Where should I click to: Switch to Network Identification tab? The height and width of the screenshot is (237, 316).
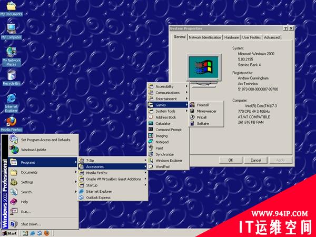tap(205, 37)
